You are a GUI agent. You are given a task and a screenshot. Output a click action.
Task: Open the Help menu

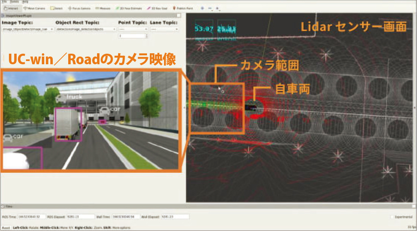(26, 2)
